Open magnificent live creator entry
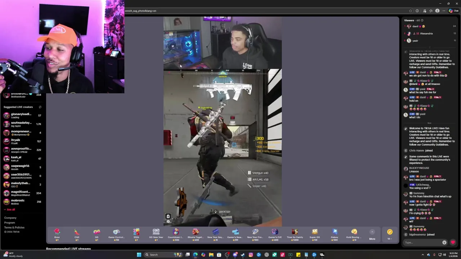The image size is (461, 259). 22,193
